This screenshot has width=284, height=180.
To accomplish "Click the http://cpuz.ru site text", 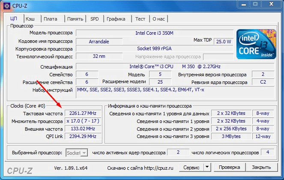I will (x=158, y=168).
